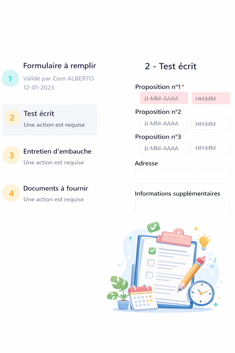Viewport: 235px width, 353px height.
Task: Click the clipboard checklist illustration
Action: pos(165,268)
